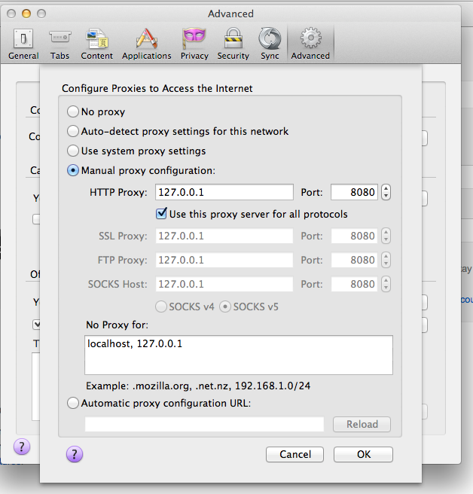Uncheck Use this proxy server for all protocols

coord(161,214)
